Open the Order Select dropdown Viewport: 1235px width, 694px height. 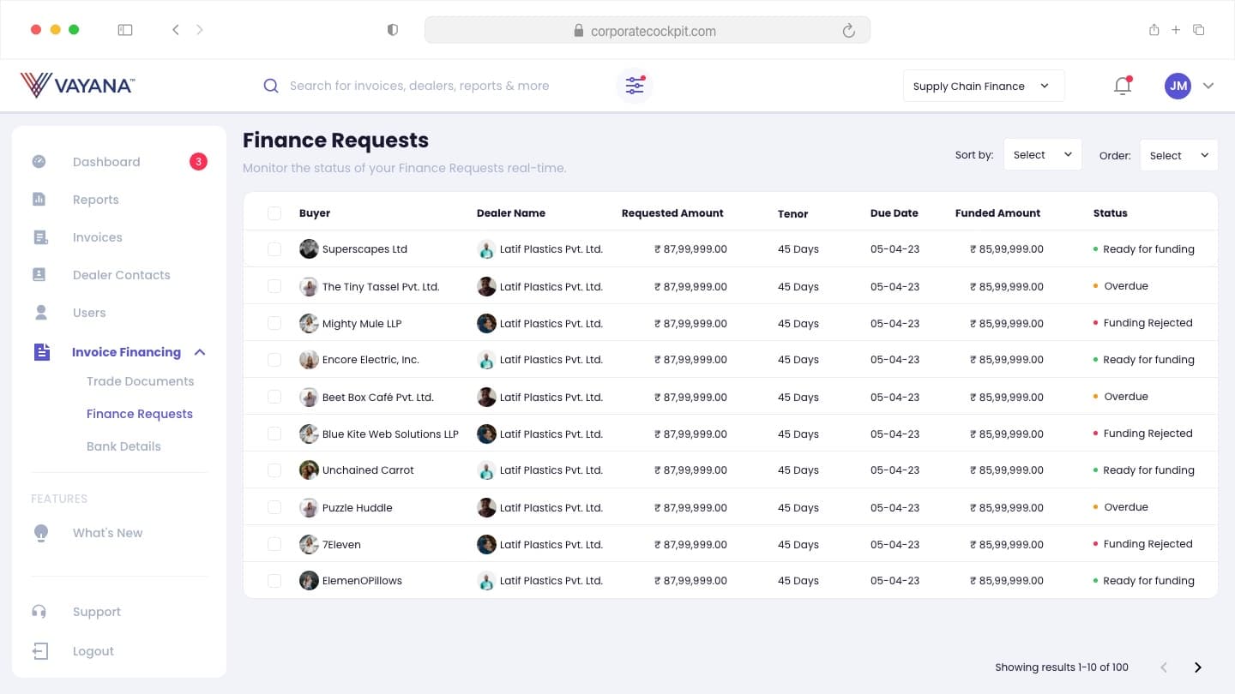click(x=1178, y=155)
